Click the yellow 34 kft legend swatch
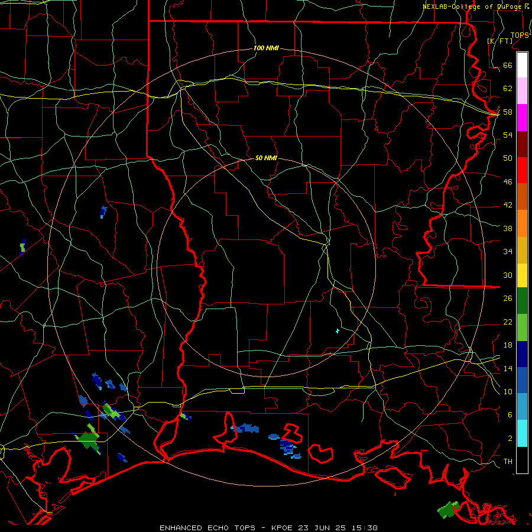Image resolution: width=532 pixels, height=532 pixels. [522, 275]
